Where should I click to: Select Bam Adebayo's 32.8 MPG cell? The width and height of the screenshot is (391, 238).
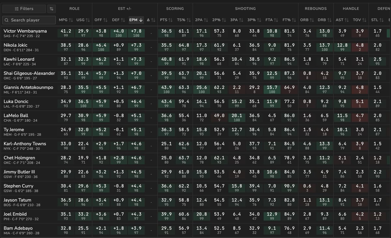point(66,230)
